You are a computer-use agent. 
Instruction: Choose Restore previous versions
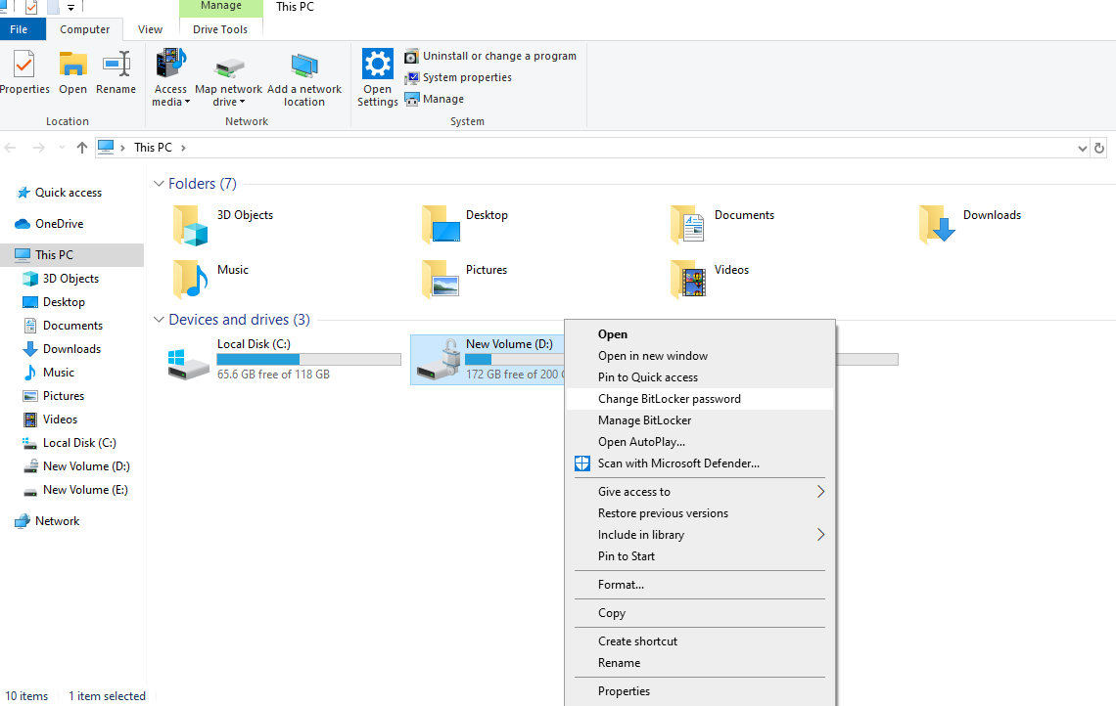point(700,513)
